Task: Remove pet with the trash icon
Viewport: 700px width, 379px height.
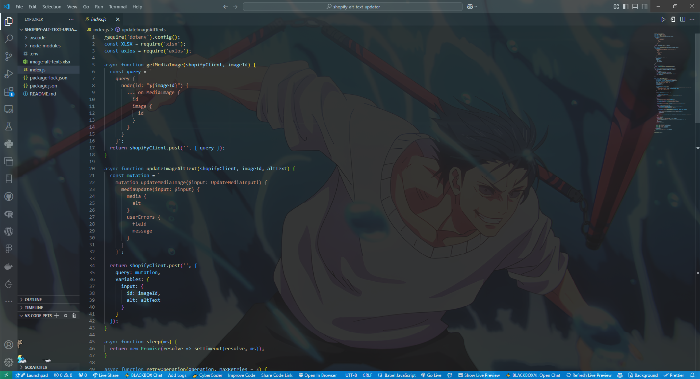Action: tap(74, 316)
